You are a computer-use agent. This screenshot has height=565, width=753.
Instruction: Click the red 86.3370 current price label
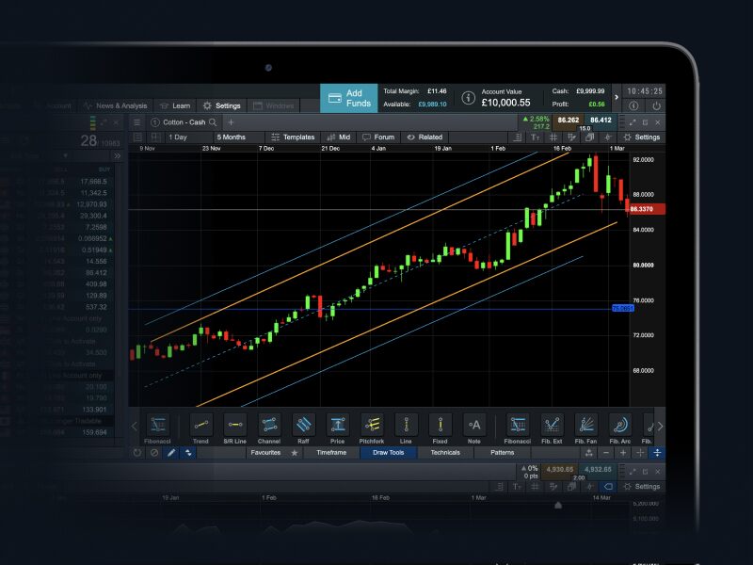click(x=647, y=209)
